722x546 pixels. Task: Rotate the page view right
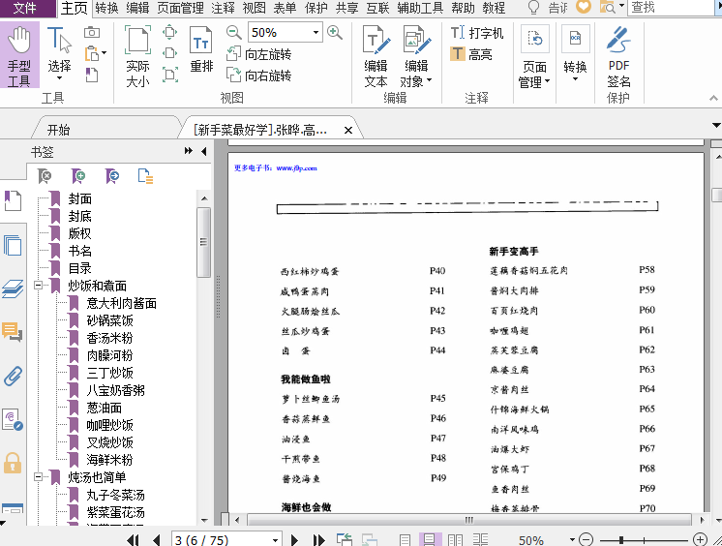point(258,76)
